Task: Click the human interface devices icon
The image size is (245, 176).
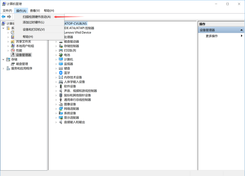Action: click(61, 82)
